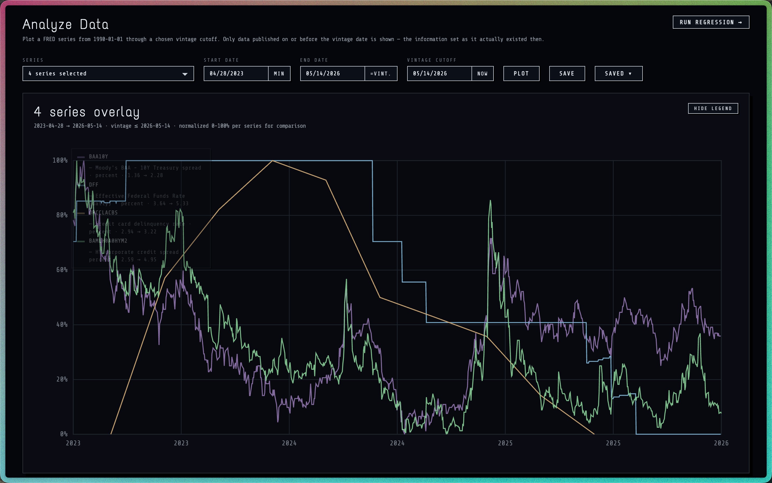
Task: Edit the vintage cutoff date field
Action: point(440,74)
